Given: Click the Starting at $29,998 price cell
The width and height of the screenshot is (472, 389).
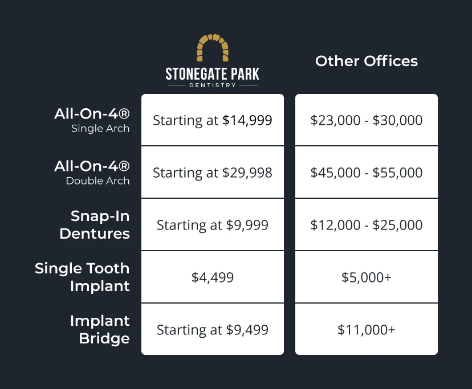Looking at the screenshot, I should 213,172.
